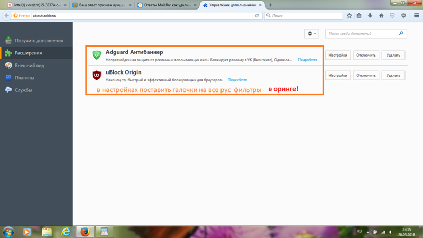Open the add-ons tools gear dropdown
Image resolution: width=423 pixels, height=238 pixels.
pyautogui.click(x=311, y=33)
